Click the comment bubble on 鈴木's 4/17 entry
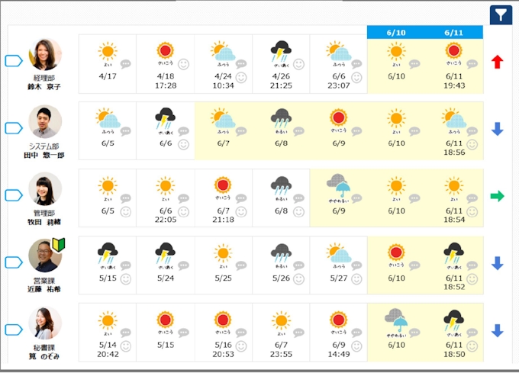 click(125, 65)
